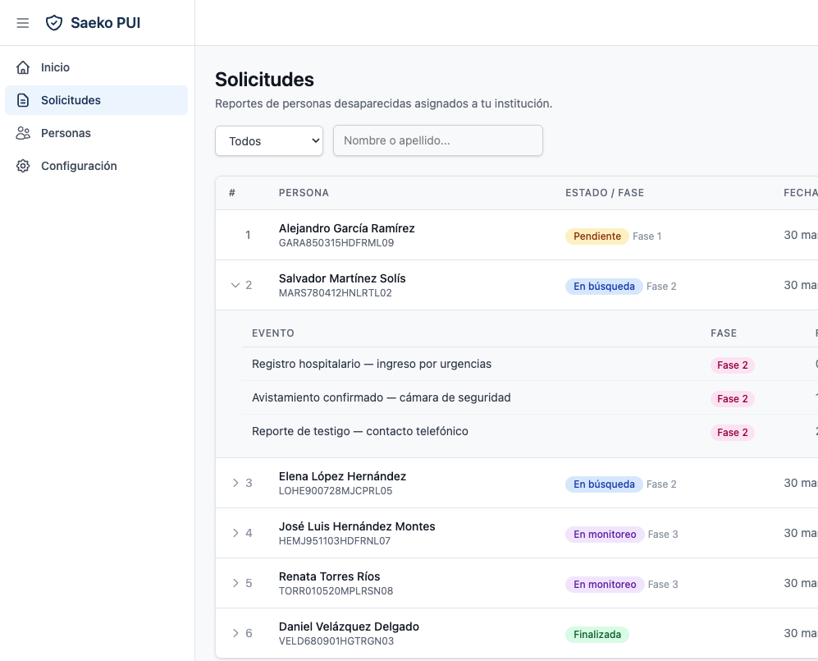The width and height of the screenshot is (818, 661).
Task: Click the Pendiente status badge
Action: pos(596,236)
